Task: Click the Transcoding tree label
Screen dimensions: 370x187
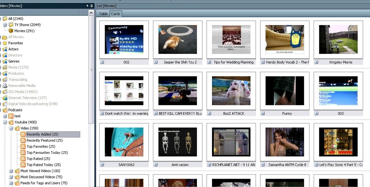Action: (18, 79)
